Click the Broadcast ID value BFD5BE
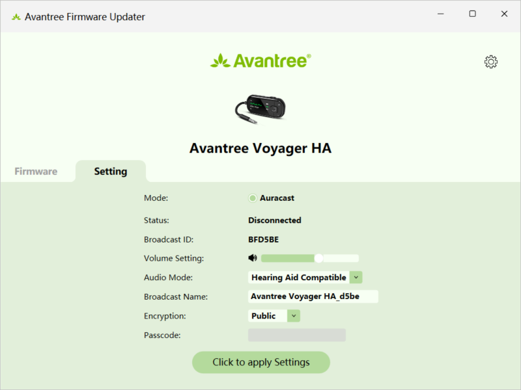 point(264,239)
